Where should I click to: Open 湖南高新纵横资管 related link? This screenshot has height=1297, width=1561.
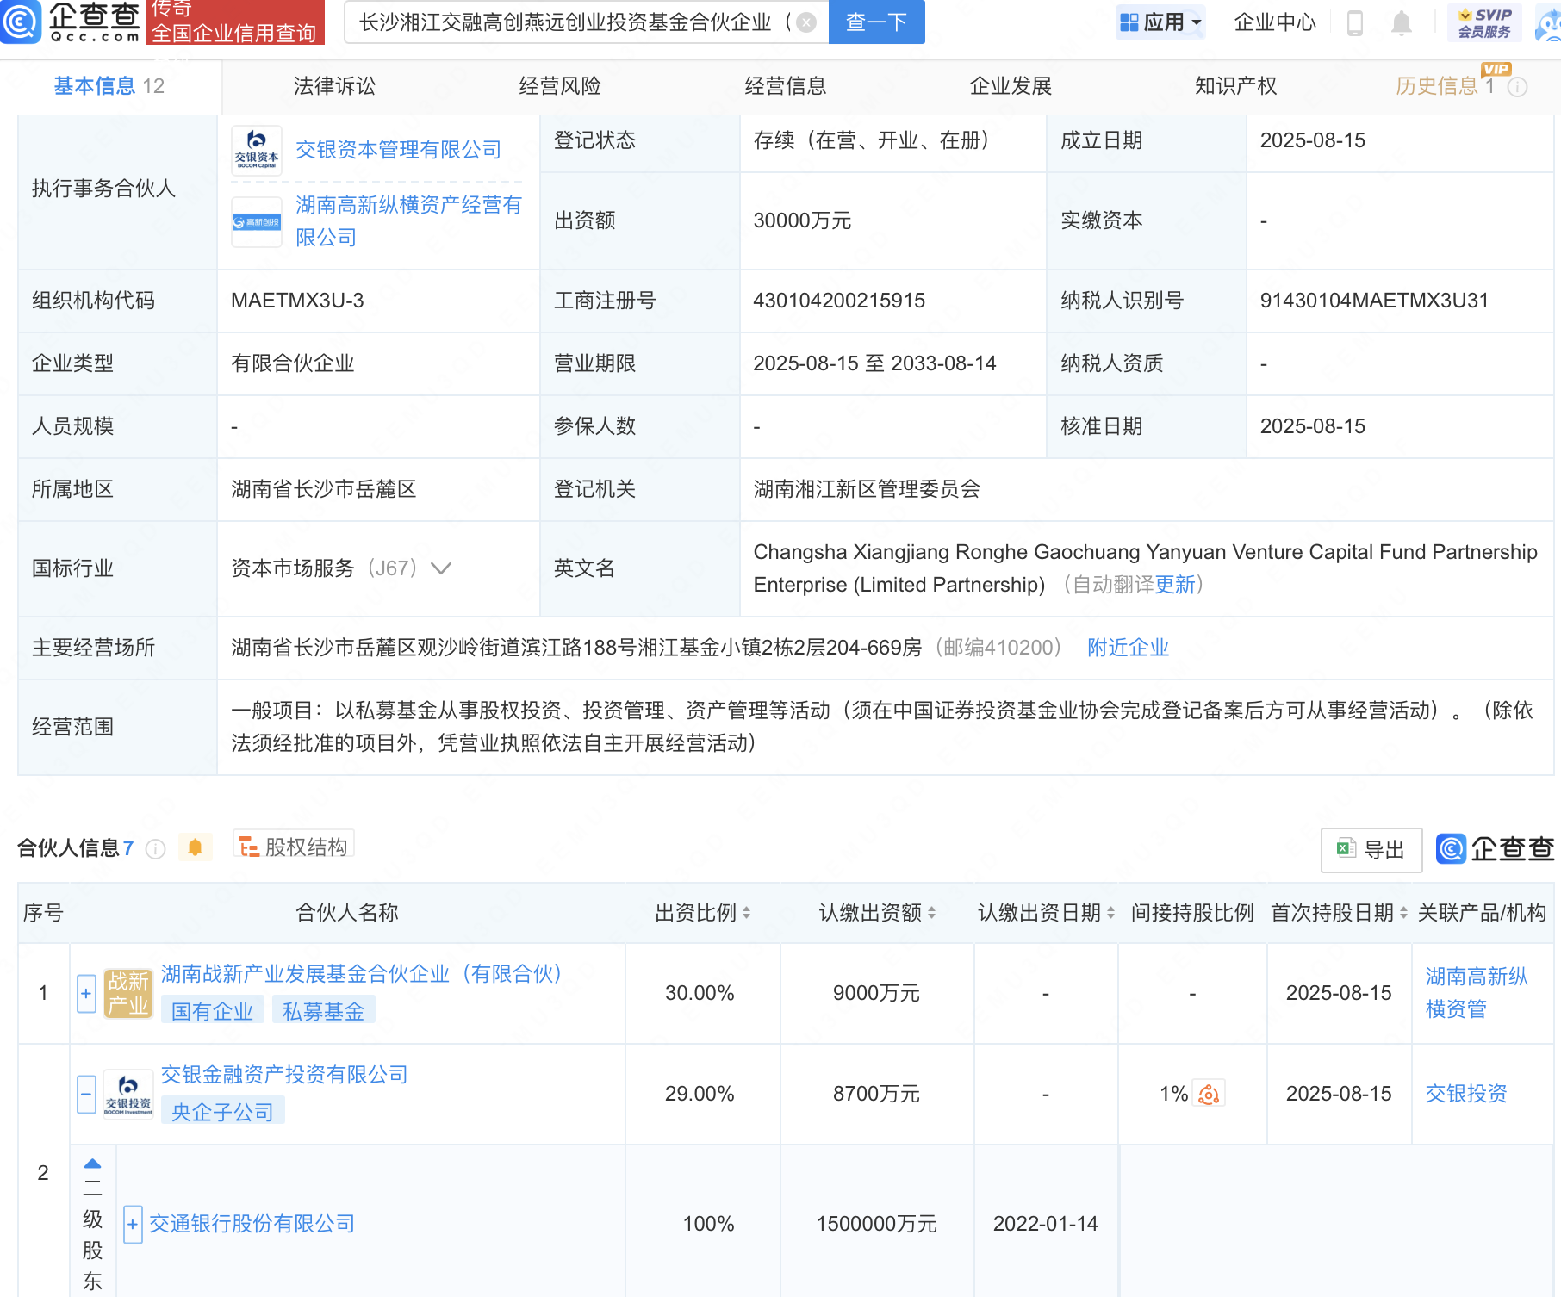pos(1477,993)
